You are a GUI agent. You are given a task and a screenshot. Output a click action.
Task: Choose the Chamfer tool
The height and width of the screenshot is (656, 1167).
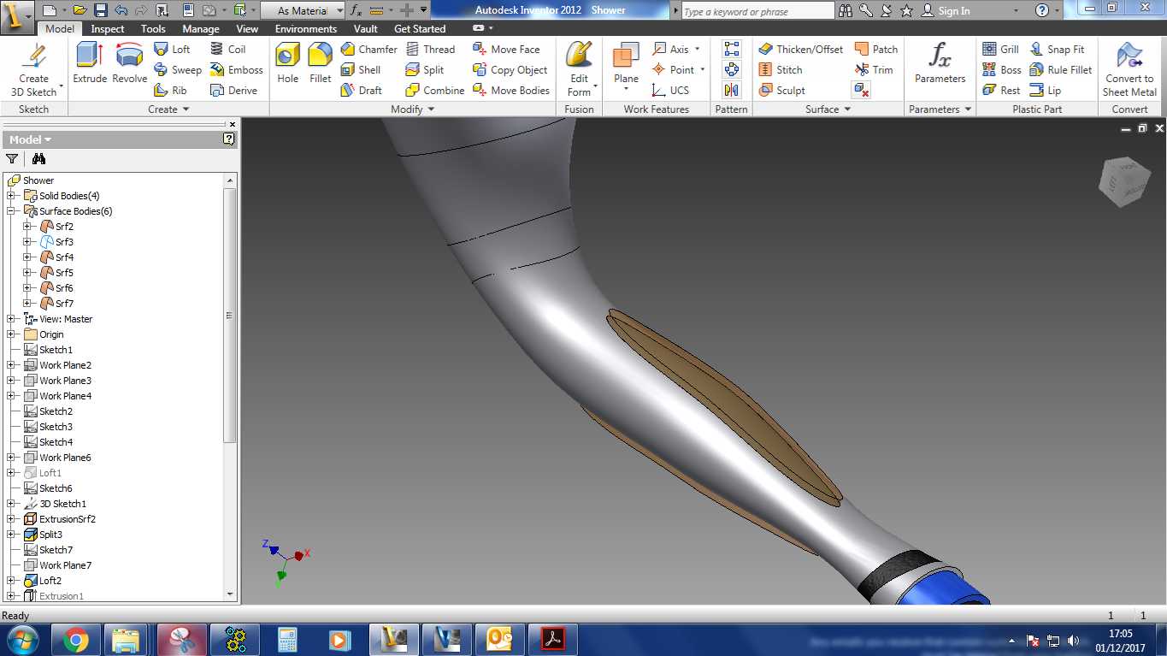pyautogui.click(x=368, y=50)
